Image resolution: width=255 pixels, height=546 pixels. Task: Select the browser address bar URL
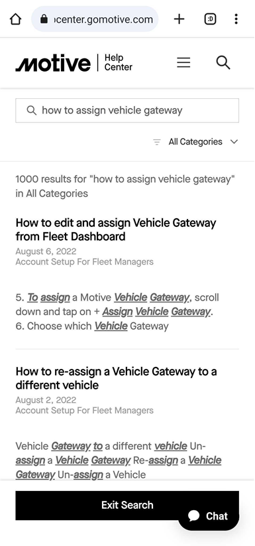(103, 19)
